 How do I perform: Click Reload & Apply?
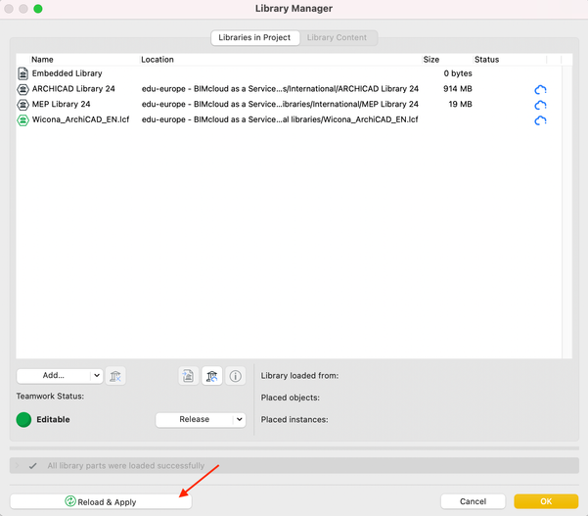(101, 501)
